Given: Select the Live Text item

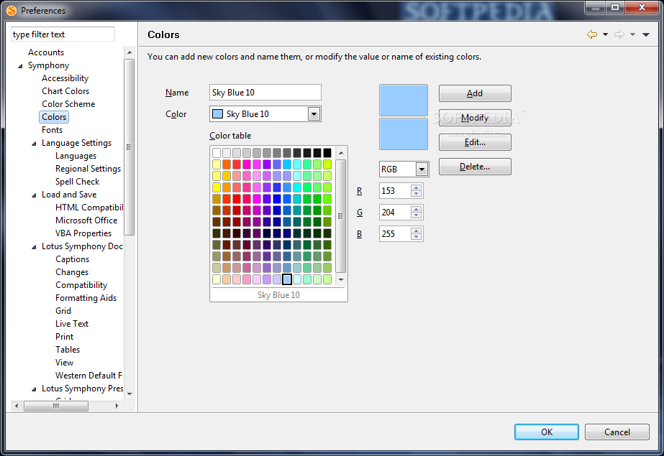Looking at the screenshot, I should (x=72, y=324).
